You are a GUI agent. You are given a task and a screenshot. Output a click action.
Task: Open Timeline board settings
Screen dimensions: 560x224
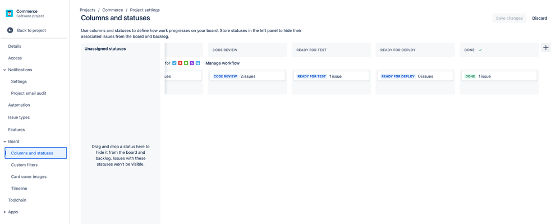point(19,188)
